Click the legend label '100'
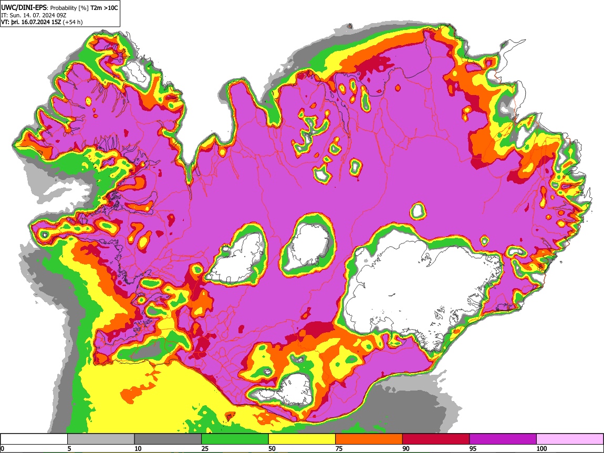 [x=541, y=448]
